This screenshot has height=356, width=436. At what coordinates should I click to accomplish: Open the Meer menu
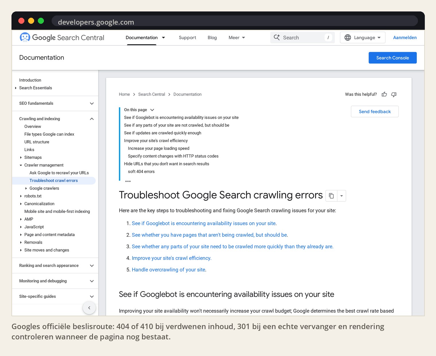(x=237, y=37)
